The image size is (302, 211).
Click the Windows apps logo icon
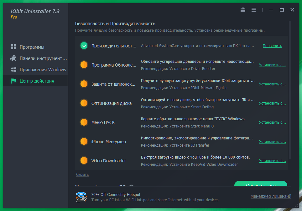click(x=13, y=69)
